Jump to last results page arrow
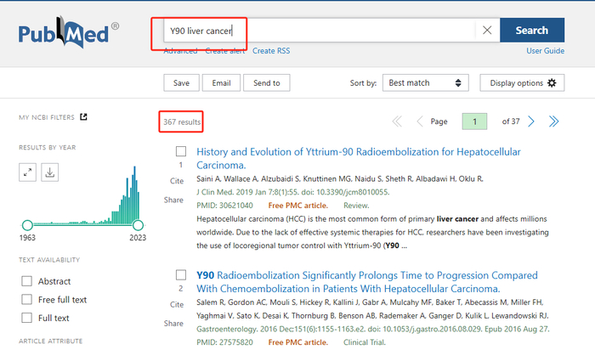The width and height of the screenshot is (595, 350). 553,121
